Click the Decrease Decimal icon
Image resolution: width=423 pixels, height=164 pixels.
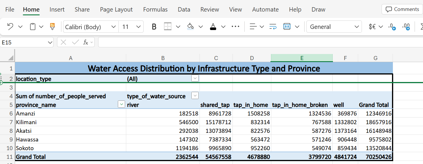392,27
